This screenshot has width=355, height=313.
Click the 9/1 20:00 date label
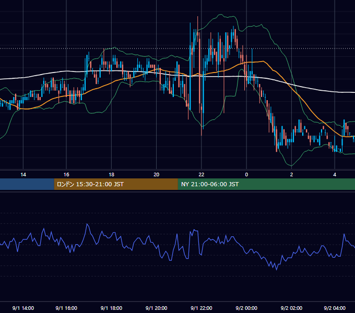[157, 308]
